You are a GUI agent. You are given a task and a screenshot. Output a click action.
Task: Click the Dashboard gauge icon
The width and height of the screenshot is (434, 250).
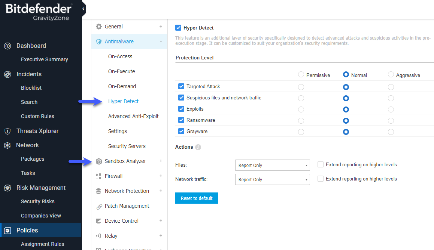[7, 46]
